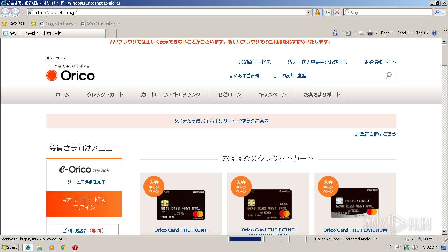Open Orico Card THE PLATINUM link
This screenshot has width=448, height=252.
(355, 230)
